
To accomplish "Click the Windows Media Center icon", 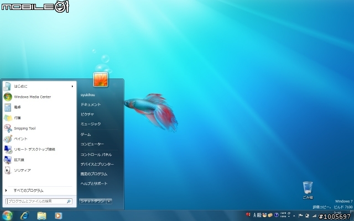I will (x=8, y=97).
